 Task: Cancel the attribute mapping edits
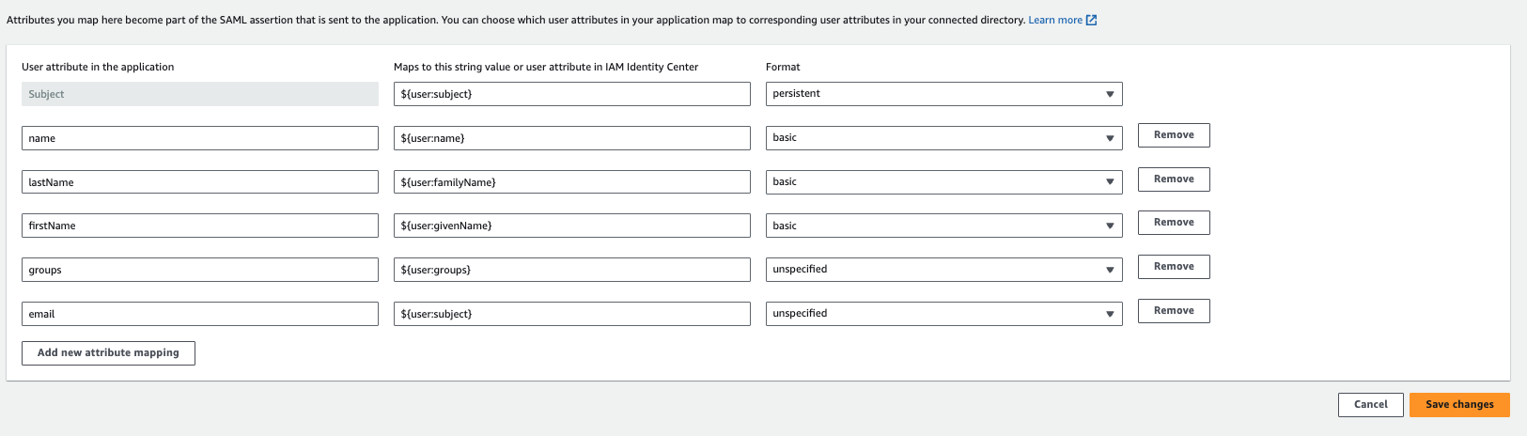[1370, 405]
